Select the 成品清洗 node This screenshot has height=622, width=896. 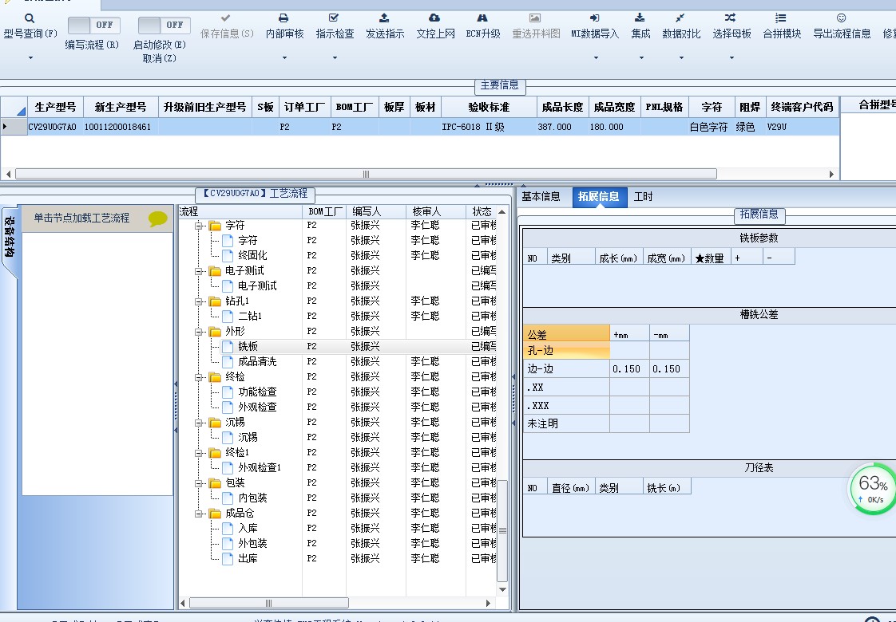click(x=256, y=362)
